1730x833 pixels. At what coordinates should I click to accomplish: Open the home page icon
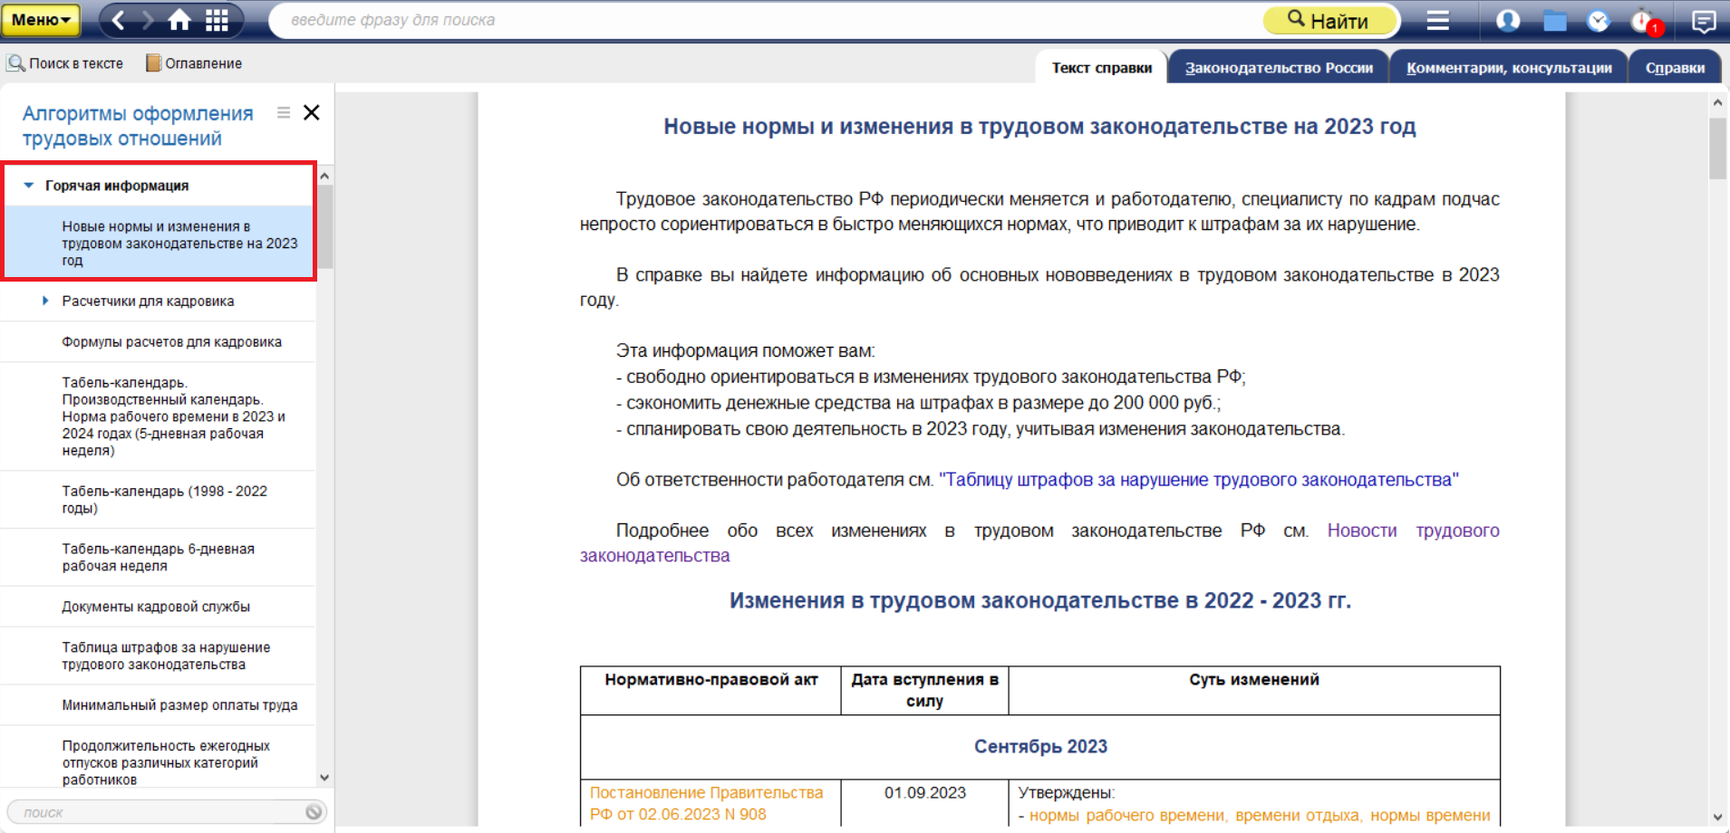(x=180, y=20)
